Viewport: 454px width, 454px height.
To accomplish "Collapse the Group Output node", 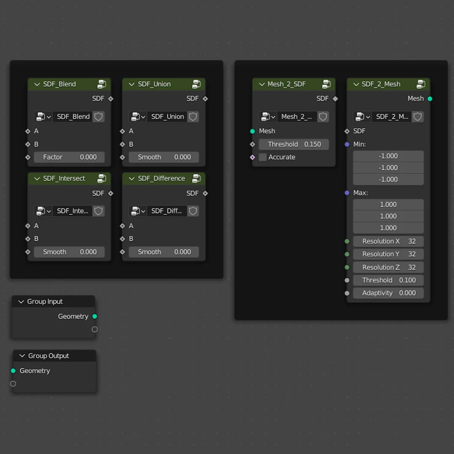I will pos(22,356).
